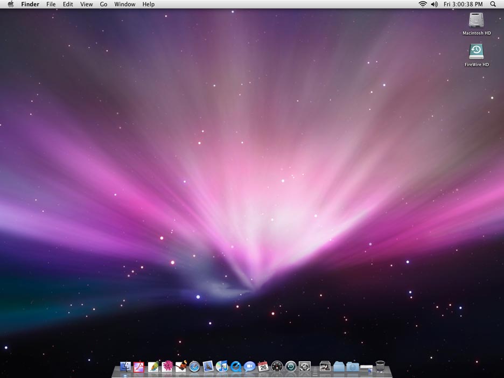This screenshot has width=504, height=378.
Task: Open QuickTime Player in the Dock
Action: pos(236,367)
